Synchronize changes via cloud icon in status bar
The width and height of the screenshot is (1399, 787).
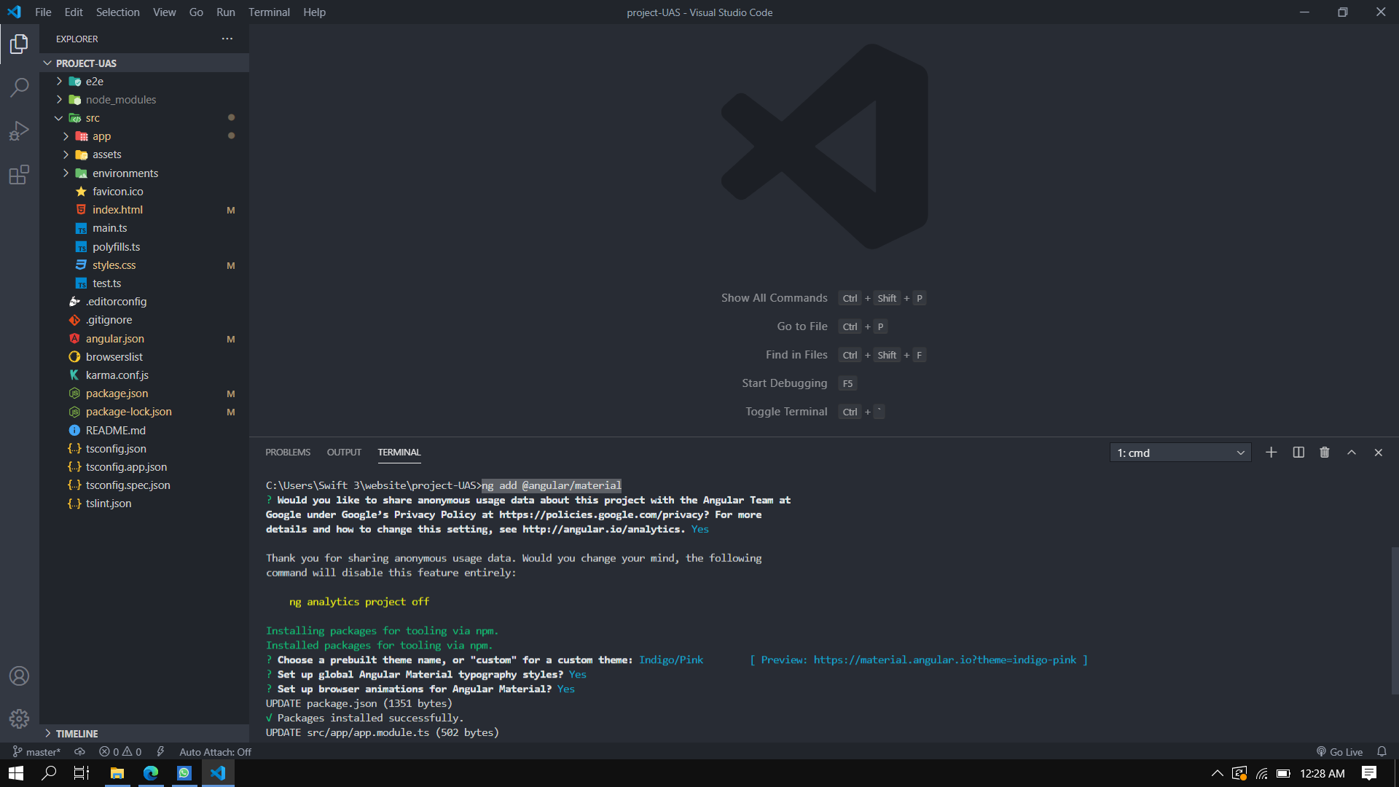80,752
